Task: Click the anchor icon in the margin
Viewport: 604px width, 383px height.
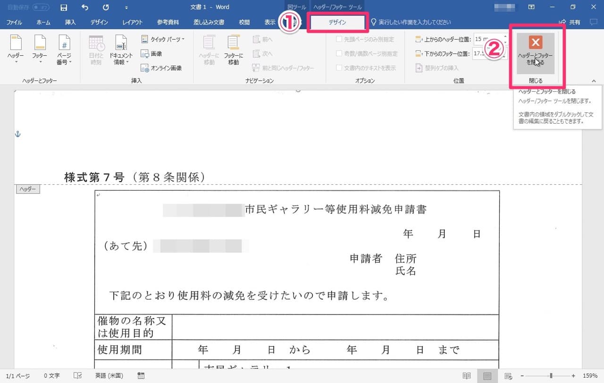Action: (18, 135)
